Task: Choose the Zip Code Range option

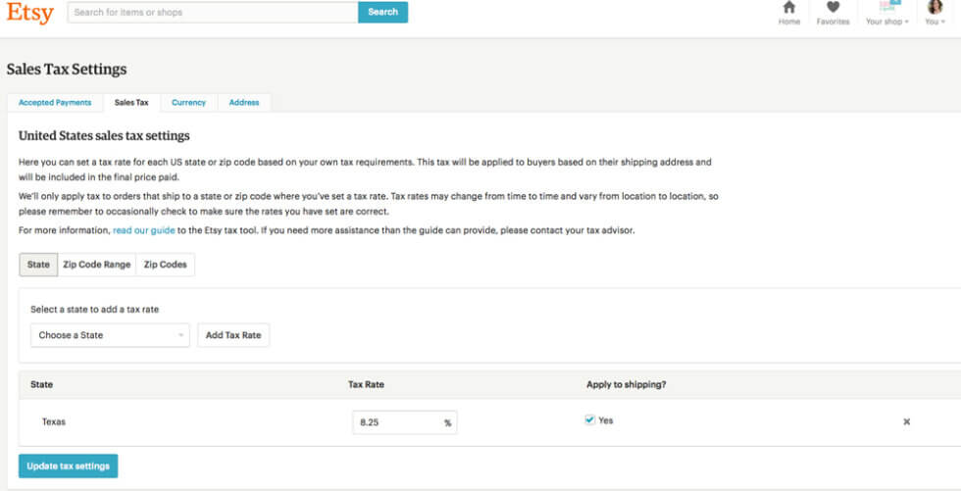Action: 96,265
